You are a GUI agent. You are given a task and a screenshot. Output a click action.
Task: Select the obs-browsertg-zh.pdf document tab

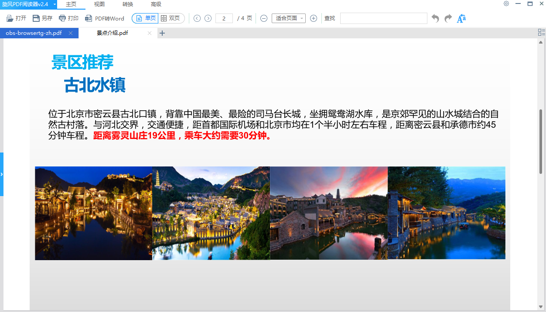[35, 32]
